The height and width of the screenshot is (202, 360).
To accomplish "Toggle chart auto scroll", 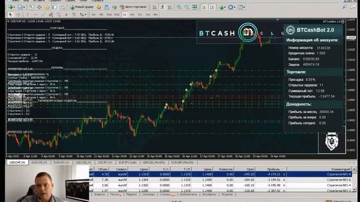I will click(204, 7).
